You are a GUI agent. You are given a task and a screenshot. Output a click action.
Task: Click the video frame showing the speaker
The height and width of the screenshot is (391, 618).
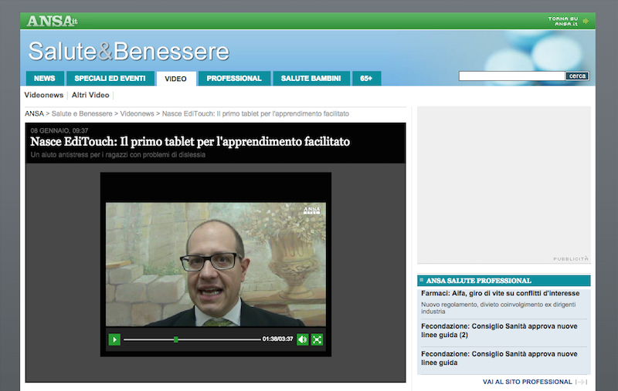[216, 265]
